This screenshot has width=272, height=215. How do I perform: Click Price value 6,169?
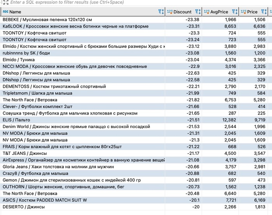tap(260, 200)
